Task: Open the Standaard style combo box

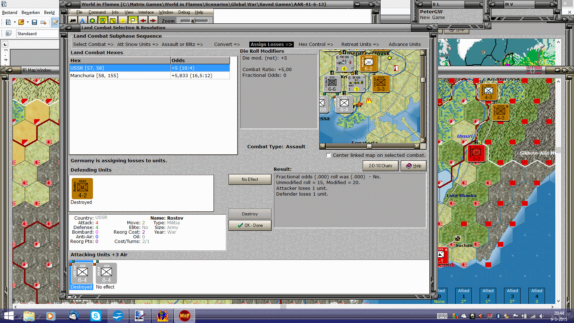Action: coord(37,34)
